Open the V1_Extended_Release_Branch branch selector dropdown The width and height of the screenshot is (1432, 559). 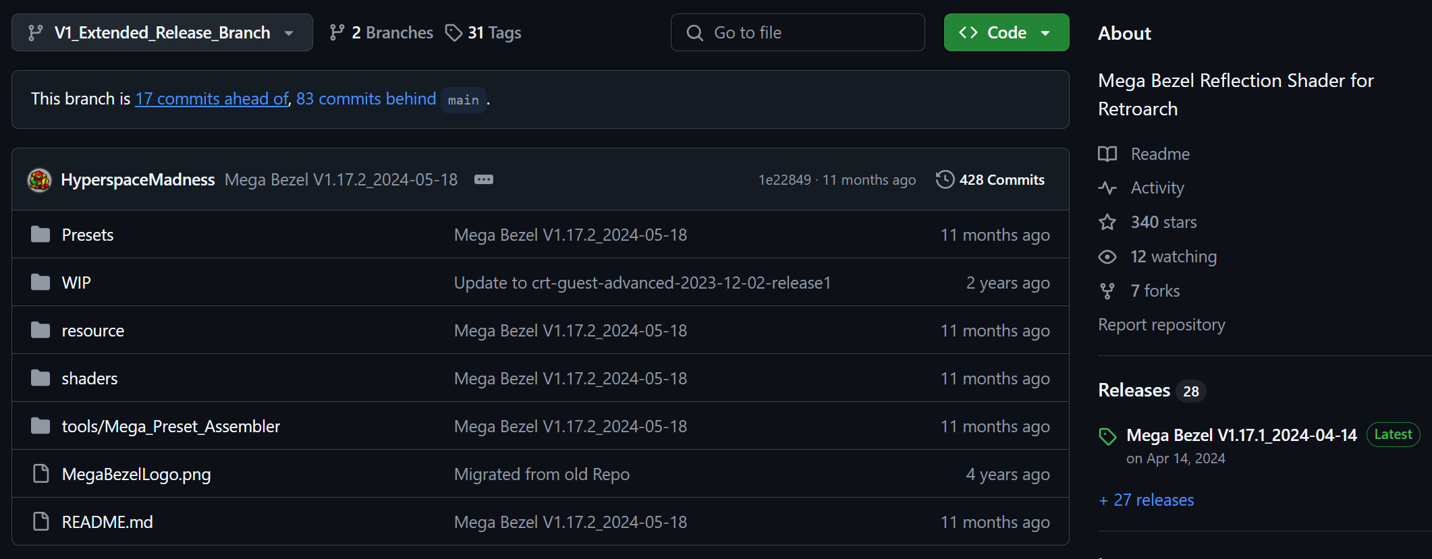tap(162, 32)
